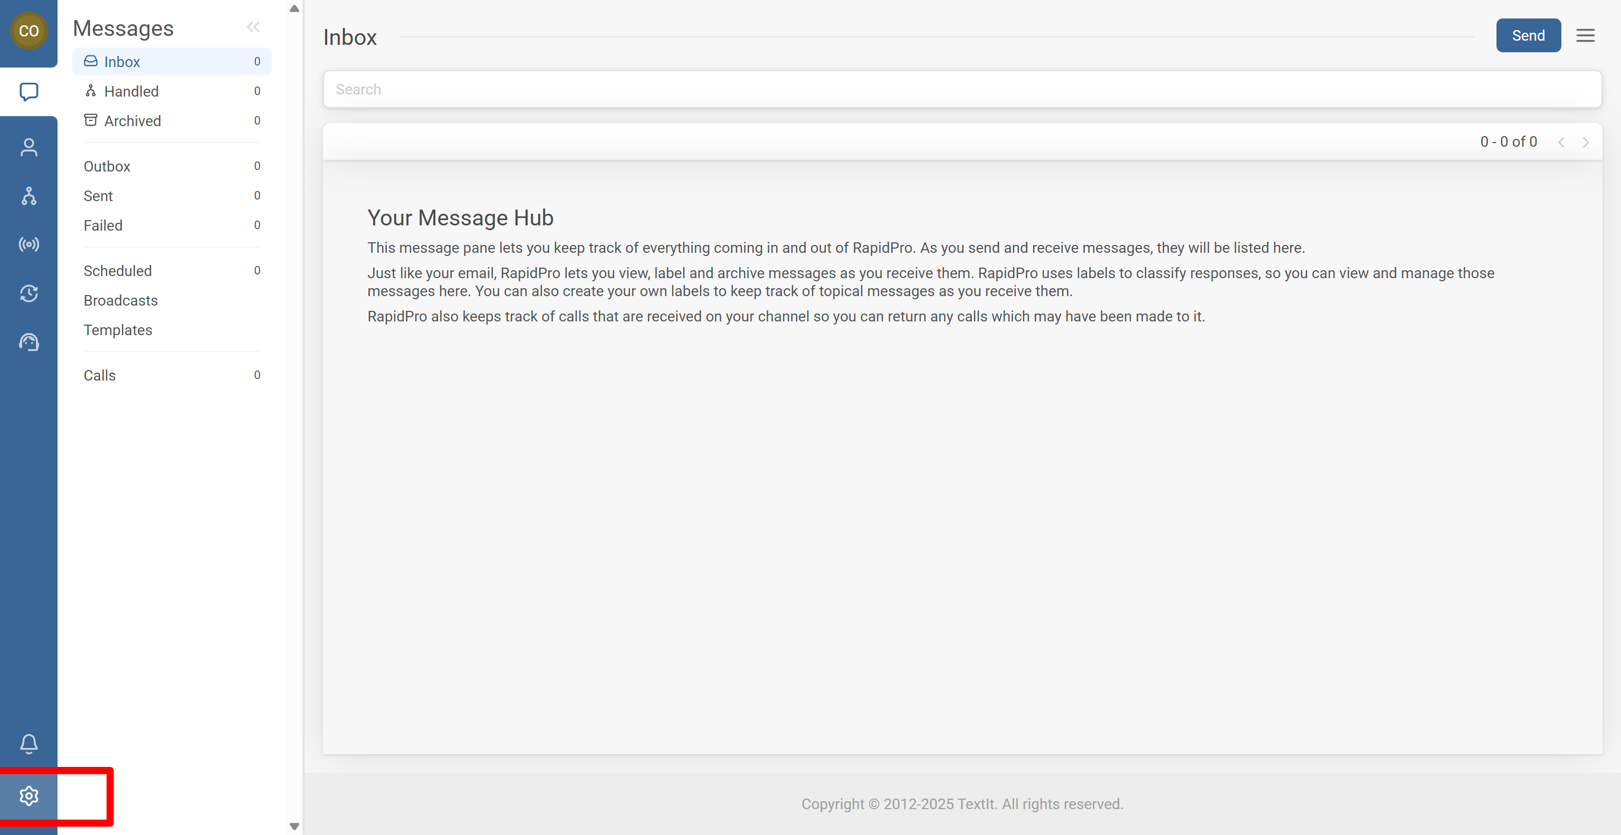Viewport: 1621px width, 835px height.
Task: Open the Broadcasts list
Action: (x=121, y=300)
